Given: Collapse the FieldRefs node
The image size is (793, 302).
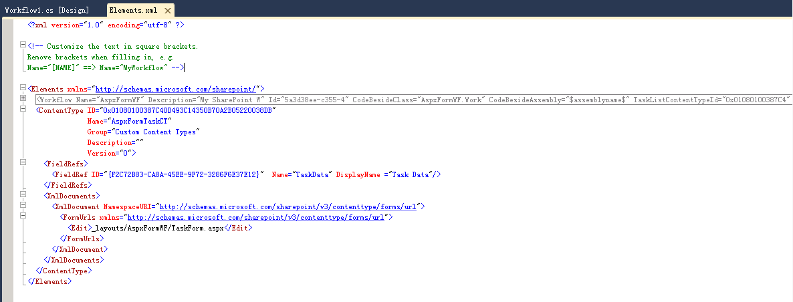Looking at the screenshot, I should (22, 162).
